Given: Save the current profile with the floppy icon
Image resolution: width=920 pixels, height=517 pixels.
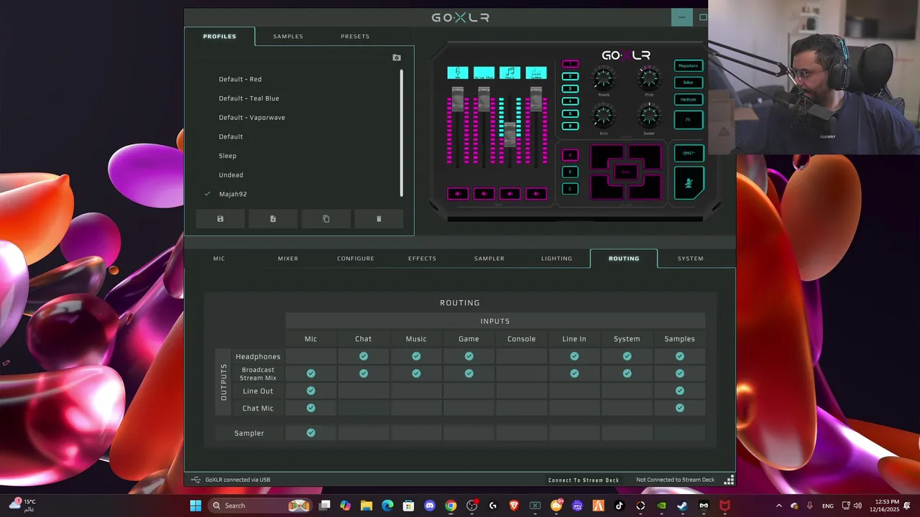Looking at the screenshot, I should tap(220, 219).
